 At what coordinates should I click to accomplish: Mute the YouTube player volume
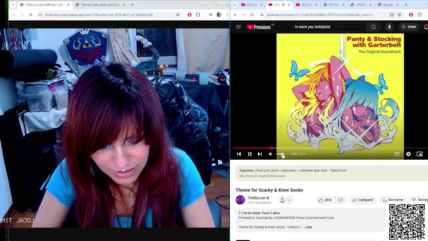271,154
